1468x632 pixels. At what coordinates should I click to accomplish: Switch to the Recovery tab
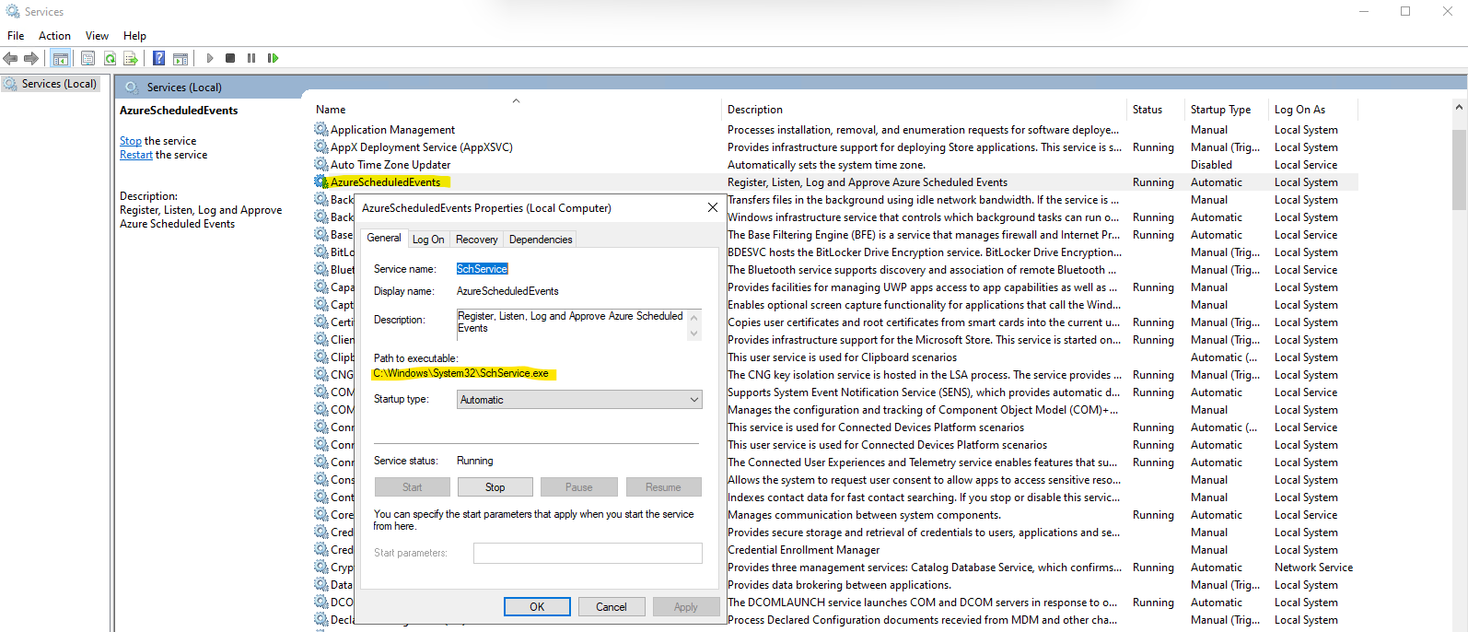[x=476, y=240]
